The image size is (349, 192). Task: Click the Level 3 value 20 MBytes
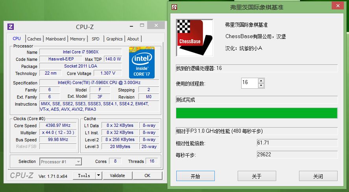point(120,147)
